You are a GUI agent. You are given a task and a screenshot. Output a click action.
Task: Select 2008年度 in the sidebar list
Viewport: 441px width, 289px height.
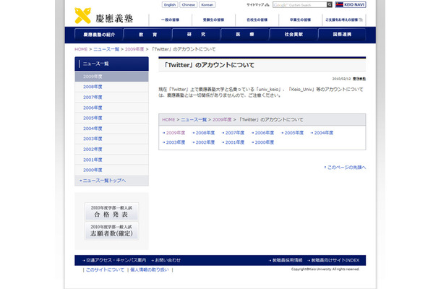click(111, 87)
